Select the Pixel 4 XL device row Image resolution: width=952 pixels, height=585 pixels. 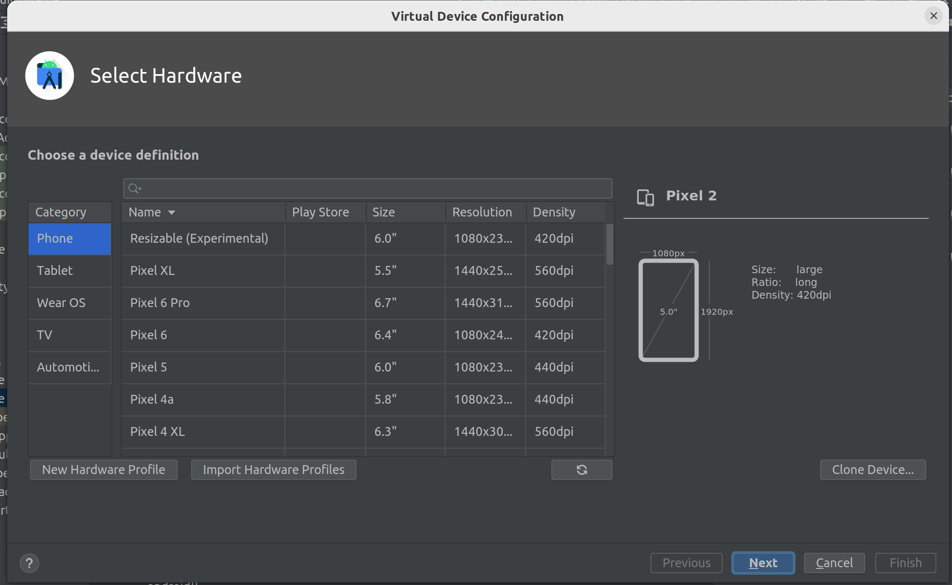pos(363,432)
